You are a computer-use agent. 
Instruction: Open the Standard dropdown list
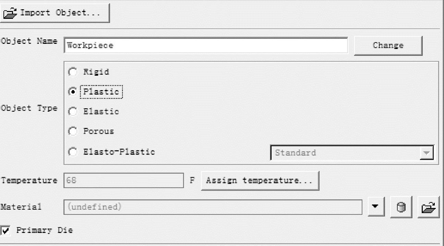(427, 153)
